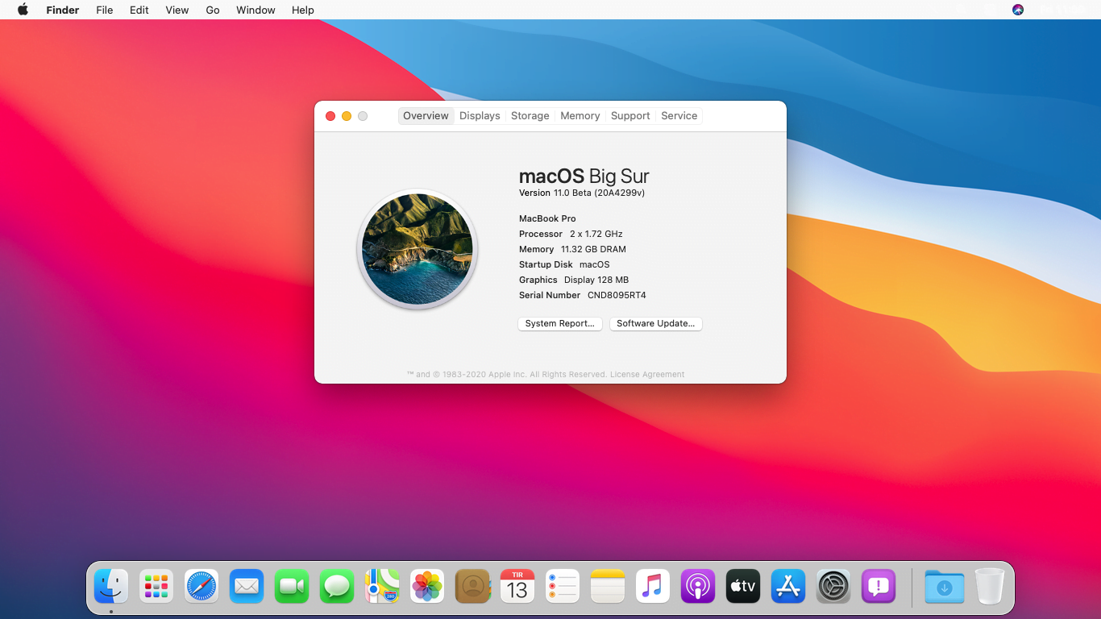Go to the Support tab
The image size is (1101, 619).
[630, 116]
